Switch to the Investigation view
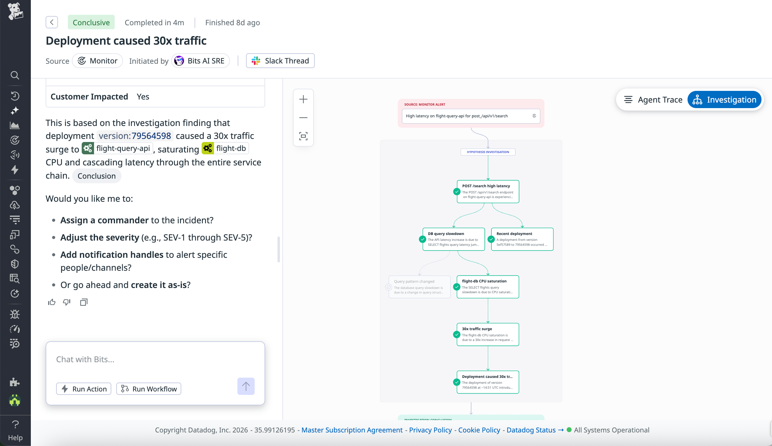The height and width of the screenshot is (446, 772). point(725,99)
